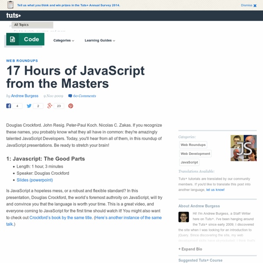The height and width of the screenshot is (263, 263).
Task: Click Suggested Tuts+ Course heading
Action: click(200, 260)
